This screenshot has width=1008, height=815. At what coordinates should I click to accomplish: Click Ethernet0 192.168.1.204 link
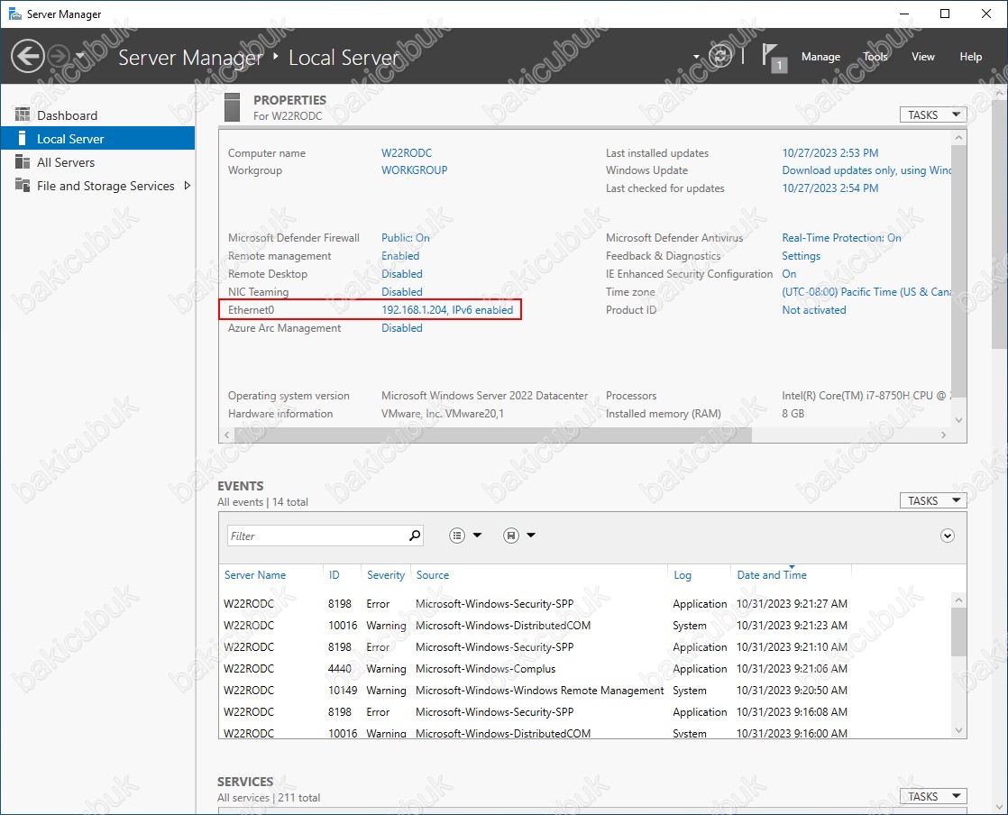447,310
